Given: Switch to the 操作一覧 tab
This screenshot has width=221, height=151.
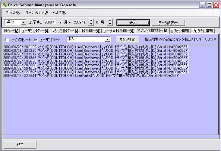Looking at the screenshot, I should tap(11, 31).
